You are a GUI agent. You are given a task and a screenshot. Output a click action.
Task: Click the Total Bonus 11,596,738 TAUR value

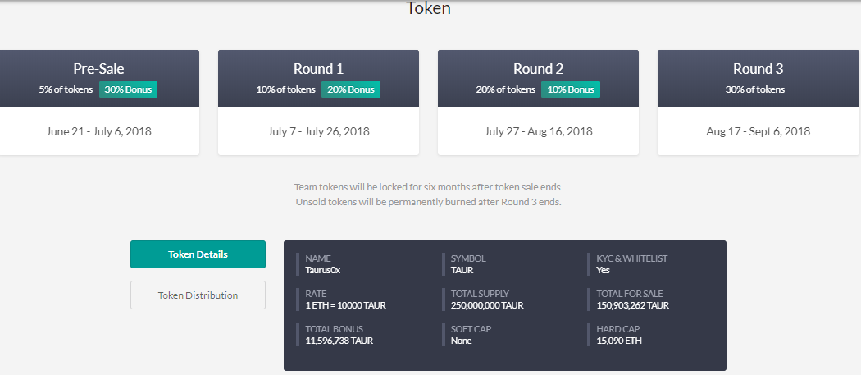point(339,341)
